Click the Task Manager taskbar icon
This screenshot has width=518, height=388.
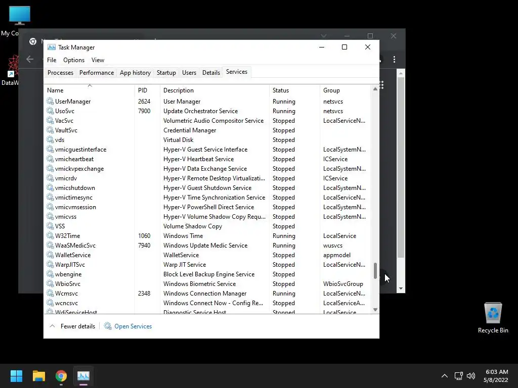[83, 376]
